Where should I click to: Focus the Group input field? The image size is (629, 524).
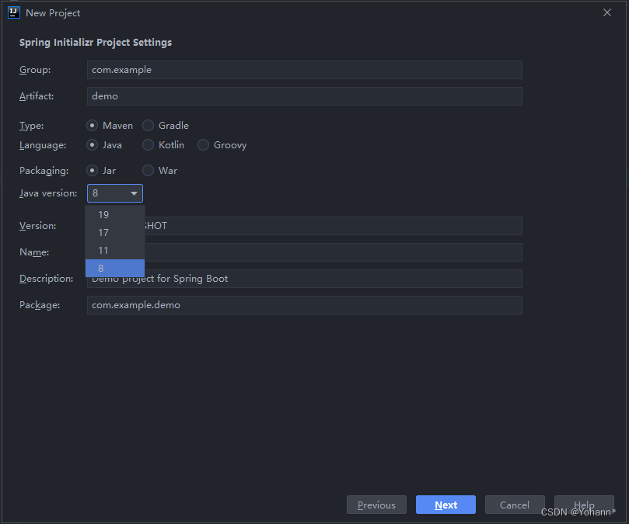click(305, 70)
